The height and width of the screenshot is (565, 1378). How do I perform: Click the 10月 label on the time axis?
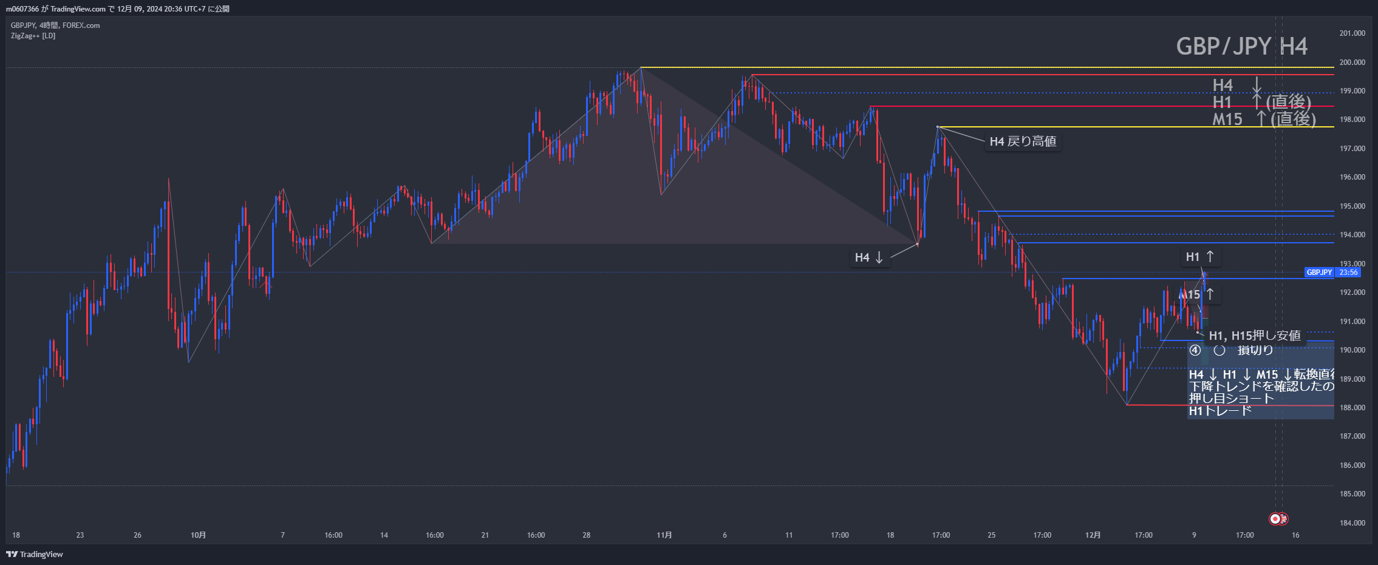coord(198,535)
